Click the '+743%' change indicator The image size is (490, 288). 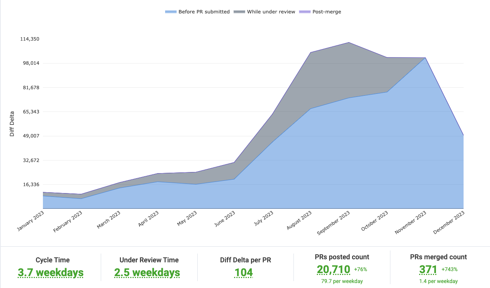click(x=449, y=270)
